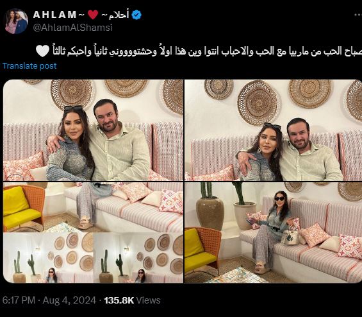Open the @AhlamAlShamsi handle link
The width and height of the screenshot is (362, 317).
72,28
